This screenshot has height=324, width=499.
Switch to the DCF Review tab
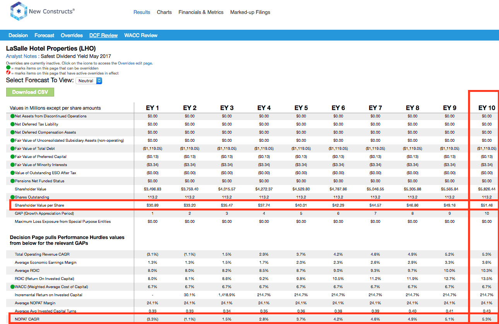103,35
